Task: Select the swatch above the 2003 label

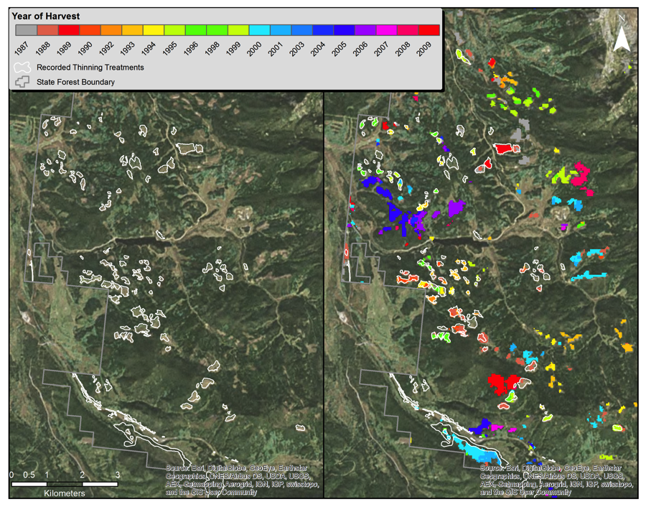Action: pos(302,30)
